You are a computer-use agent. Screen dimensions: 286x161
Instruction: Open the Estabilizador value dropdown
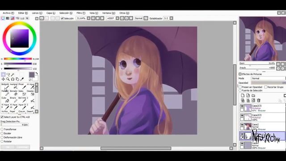[x=171, y=18]
